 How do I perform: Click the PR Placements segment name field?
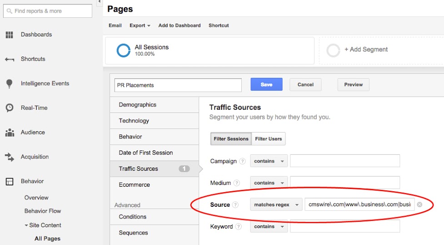click(178, 85)
